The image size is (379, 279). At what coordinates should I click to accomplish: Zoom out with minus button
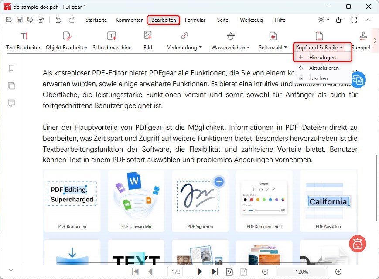[265, 272]
